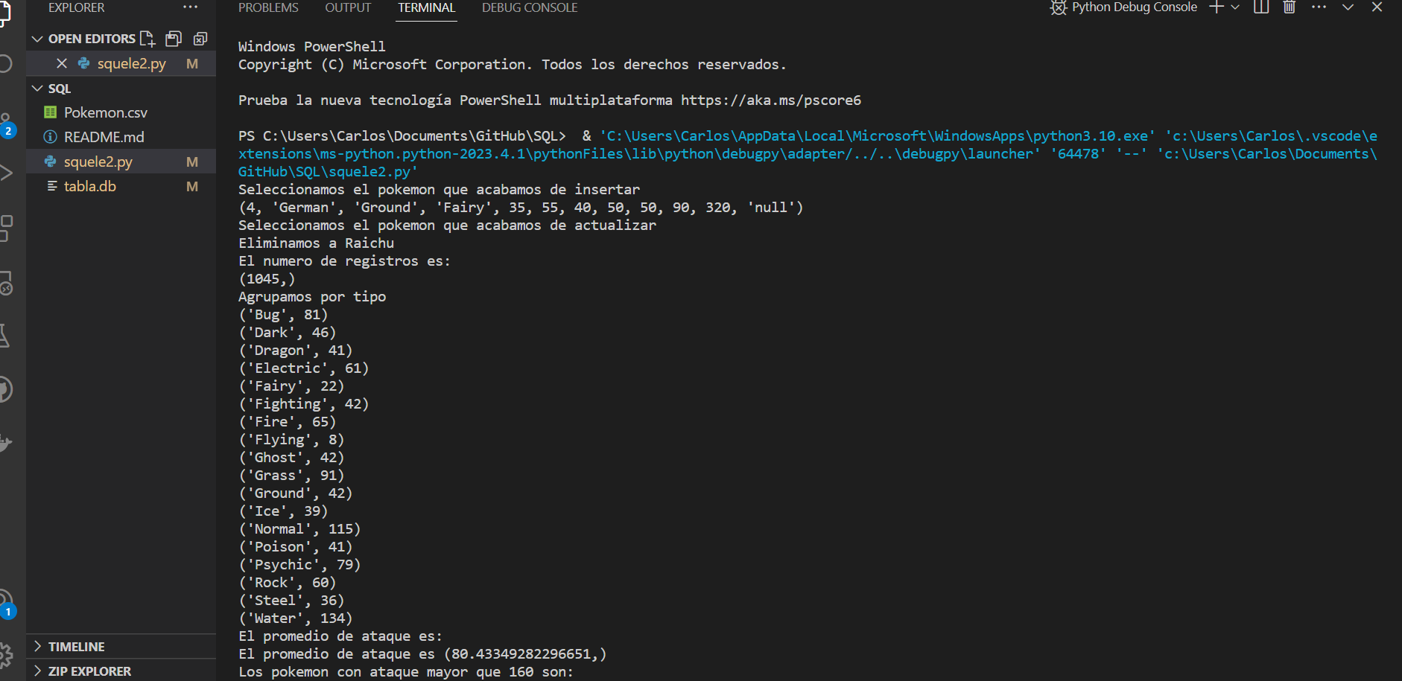Open the Manage settings gear
This screenshot has height=681, width=1402.
[6, 653]
